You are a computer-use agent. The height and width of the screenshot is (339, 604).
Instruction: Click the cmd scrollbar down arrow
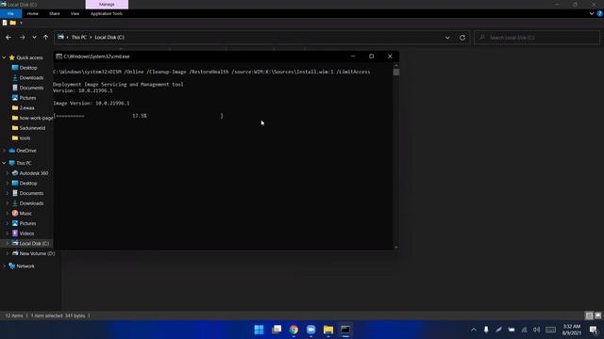pyautogui.click(x=396, y=247)
